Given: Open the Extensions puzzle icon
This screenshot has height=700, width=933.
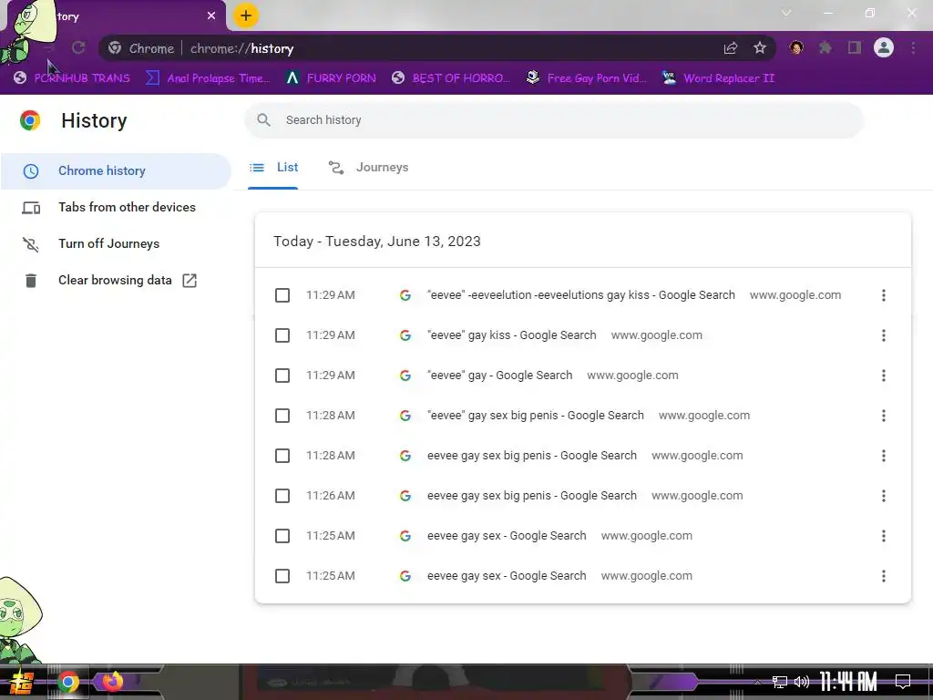Looking at the screenshot, I should click(x=825, y=47).
